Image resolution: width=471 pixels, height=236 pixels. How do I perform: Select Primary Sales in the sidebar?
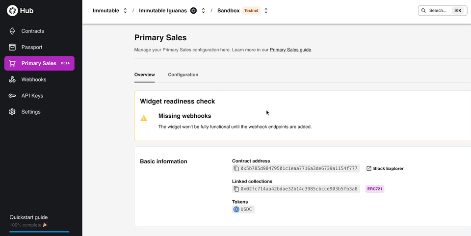click(x=39, y=63)
